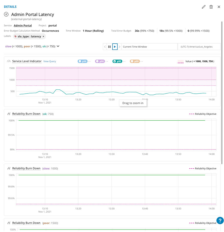Close the details panel
This screenshot has width=224, height=232.
[x=219, y=7]
